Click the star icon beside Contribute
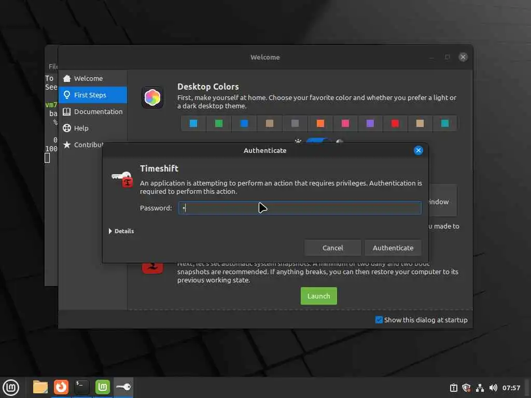The width and height of the screenshot is (531, 398). click(x=67, y=145)
